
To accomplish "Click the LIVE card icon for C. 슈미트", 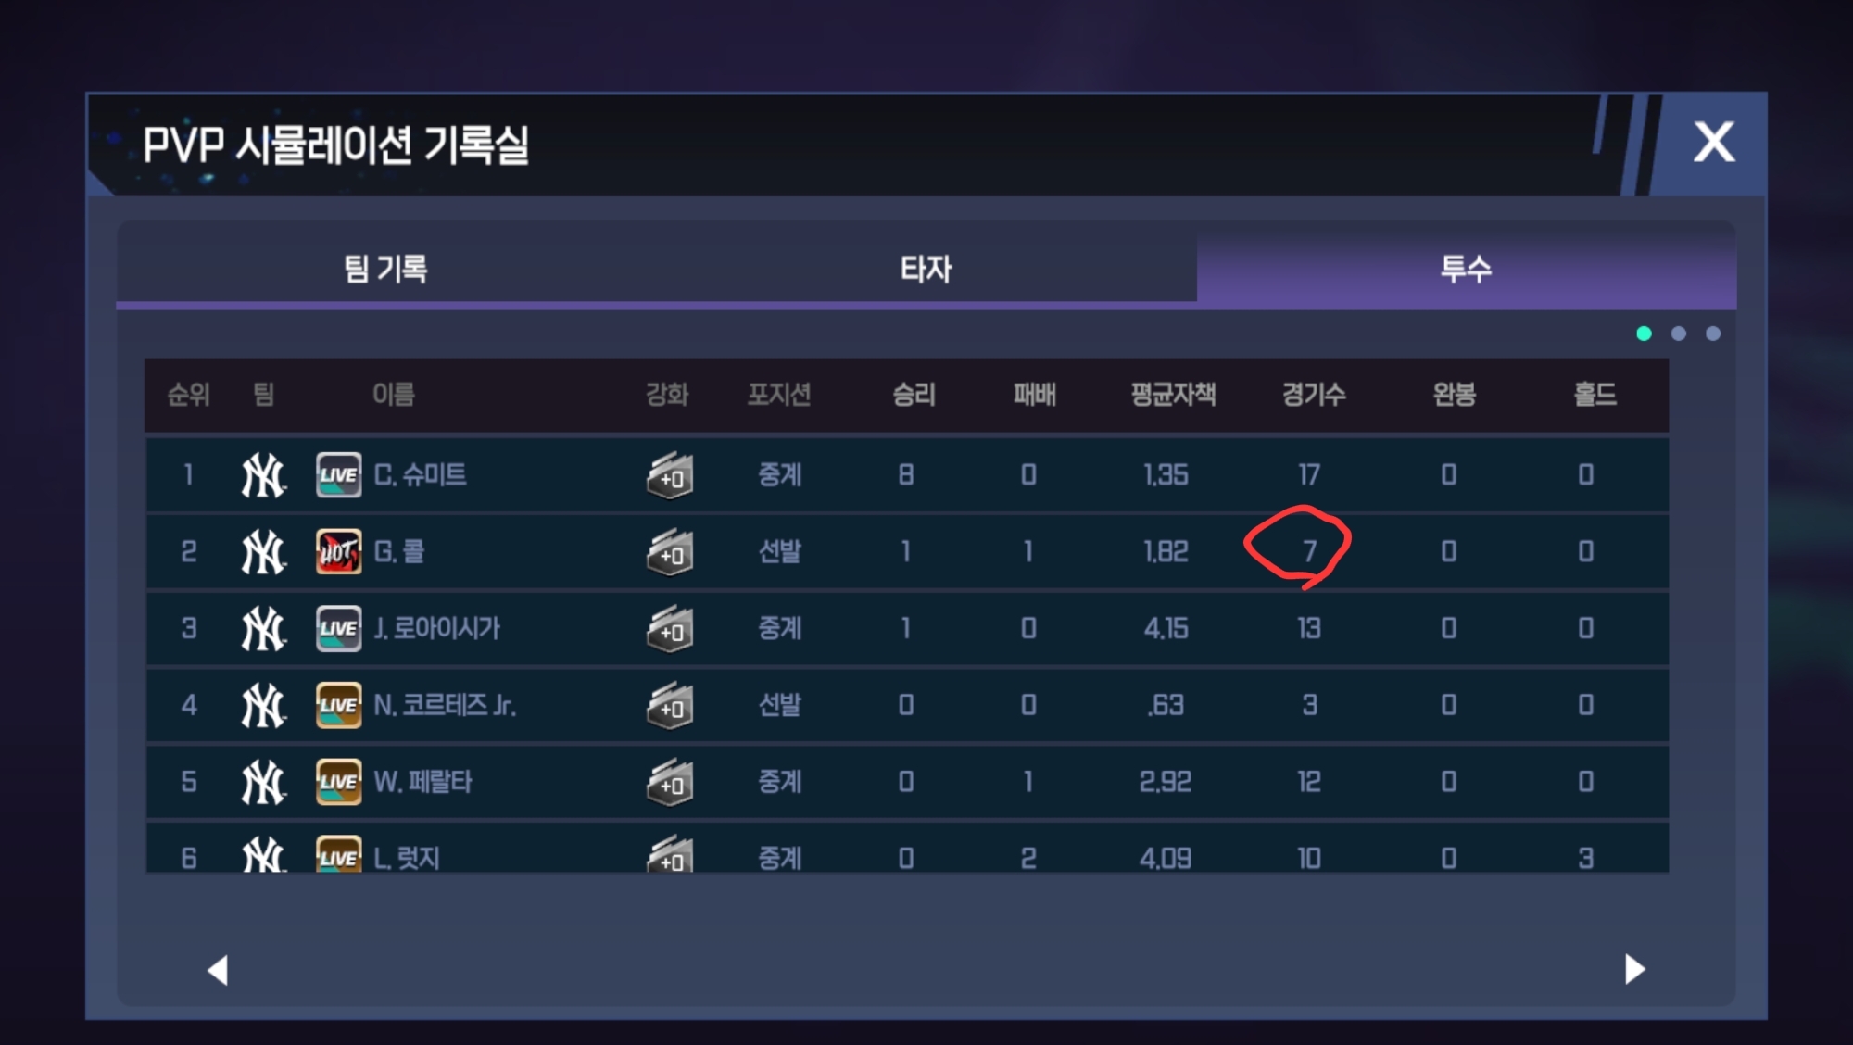I will (x=338, y=475).
